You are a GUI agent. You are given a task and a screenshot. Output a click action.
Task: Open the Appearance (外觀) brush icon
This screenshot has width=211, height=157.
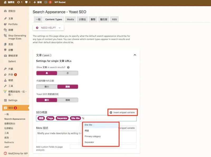click(x=5, y=69)
